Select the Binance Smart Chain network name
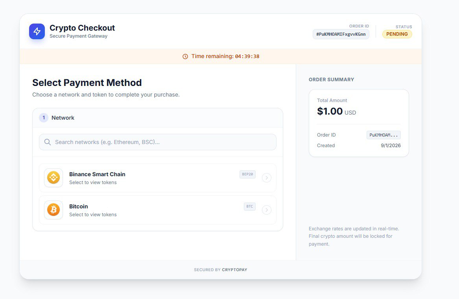The image size is (459, 299). tap(97, 174)
